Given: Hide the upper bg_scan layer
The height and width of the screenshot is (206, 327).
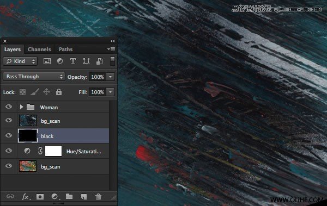Looking at the screenshot, I should tap(9, 120).
